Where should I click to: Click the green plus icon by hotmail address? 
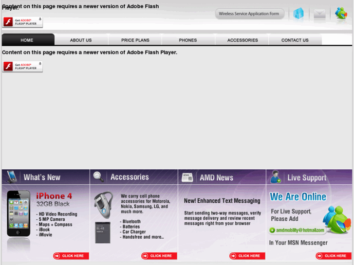point(272,230)
